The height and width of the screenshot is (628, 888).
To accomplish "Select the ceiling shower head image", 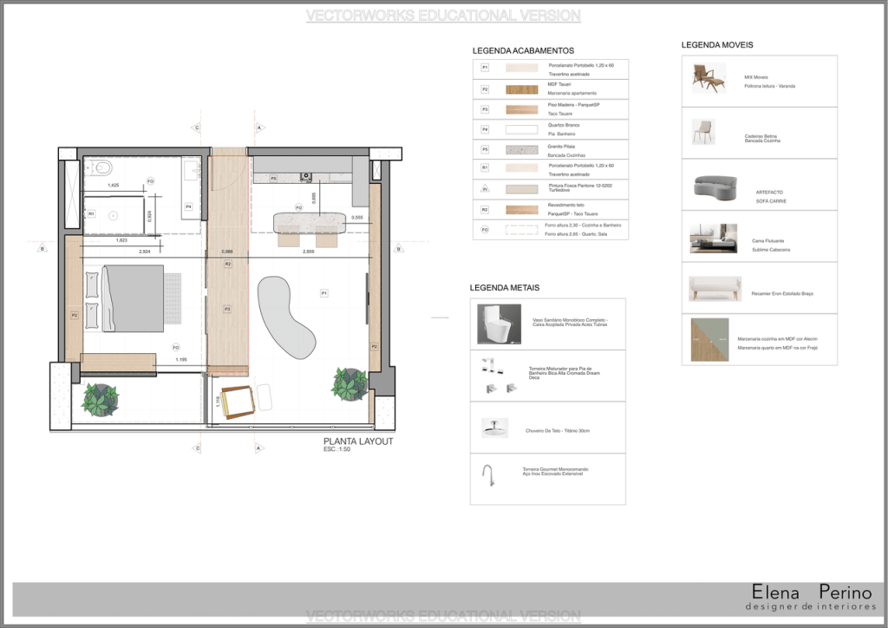I will tap(494, 427).
